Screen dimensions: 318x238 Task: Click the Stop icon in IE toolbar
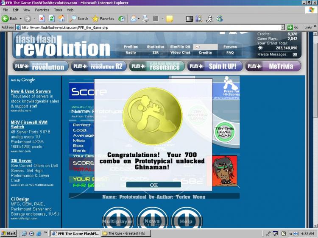point(42,19)
